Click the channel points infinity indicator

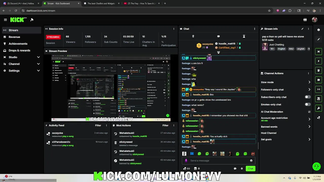click(187, 169)
